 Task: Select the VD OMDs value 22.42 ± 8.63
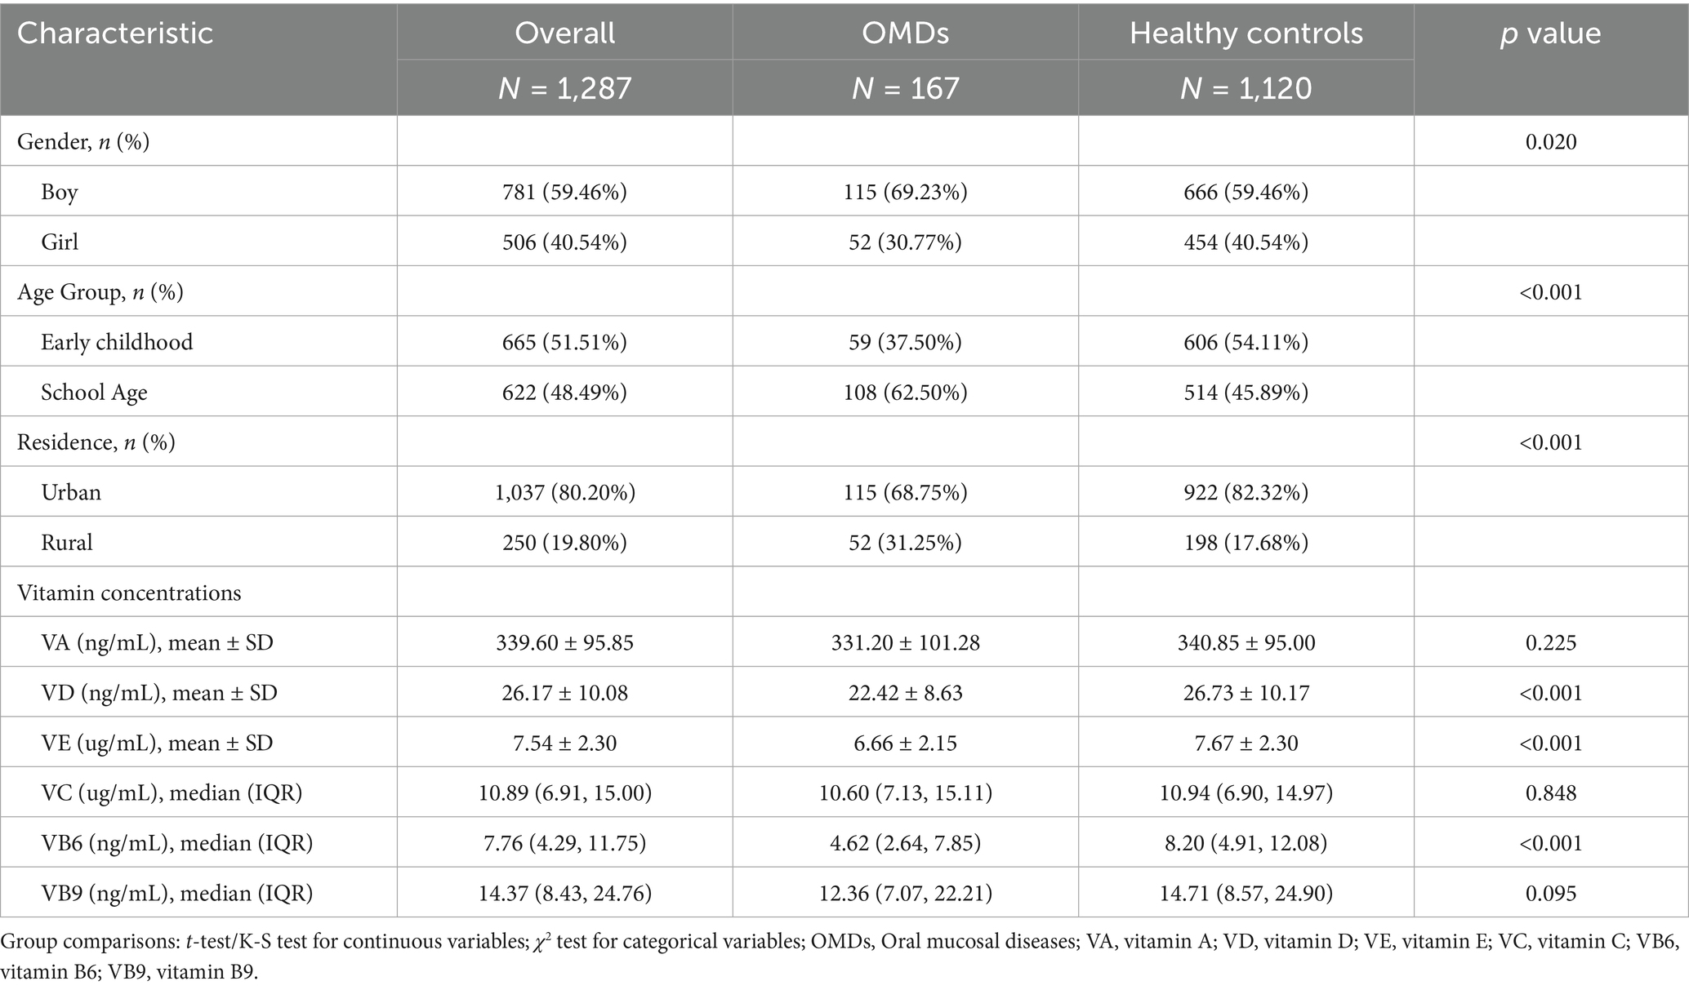pyautogui.click(x=905, y=693)
